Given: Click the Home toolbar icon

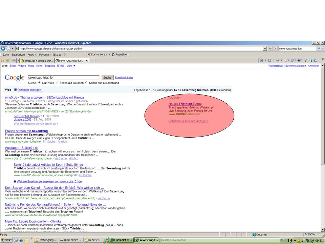Looking at the screenshot, I should pos(262,60).
